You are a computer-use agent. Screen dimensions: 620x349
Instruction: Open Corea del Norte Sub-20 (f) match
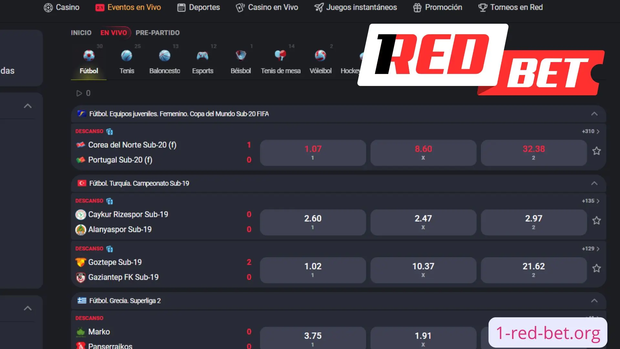(132, 145)
